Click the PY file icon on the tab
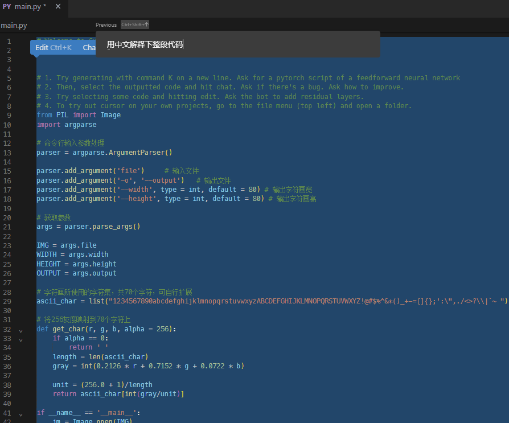The height and width of the screenshot is (423, 509). [7, 7]
